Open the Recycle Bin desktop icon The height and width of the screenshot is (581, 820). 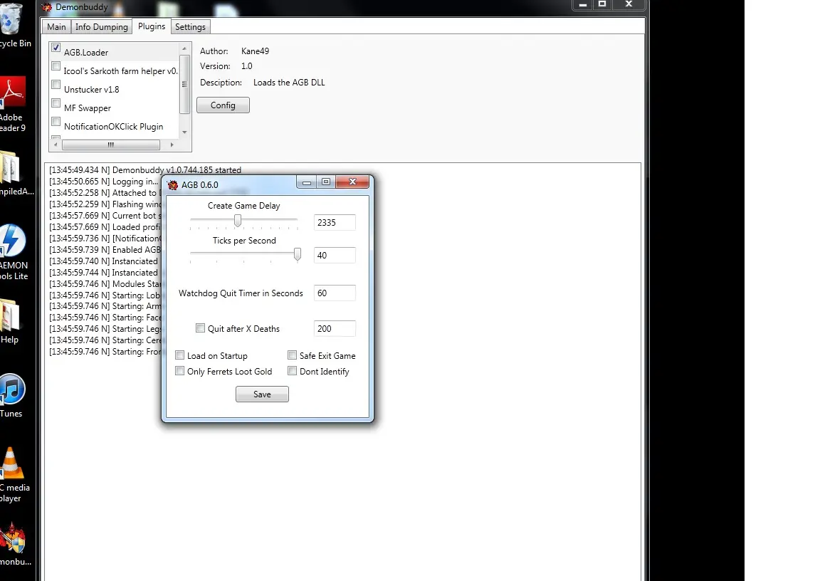(x=11, y=23)
